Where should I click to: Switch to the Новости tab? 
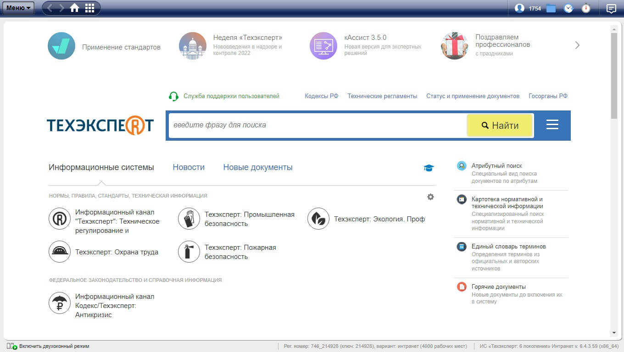coord(189,167)
